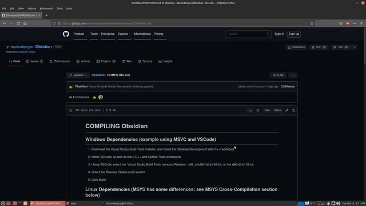Fork the repository with Fork button
The width and height of the screenshot is (366, 206).
tap(319, 47)
